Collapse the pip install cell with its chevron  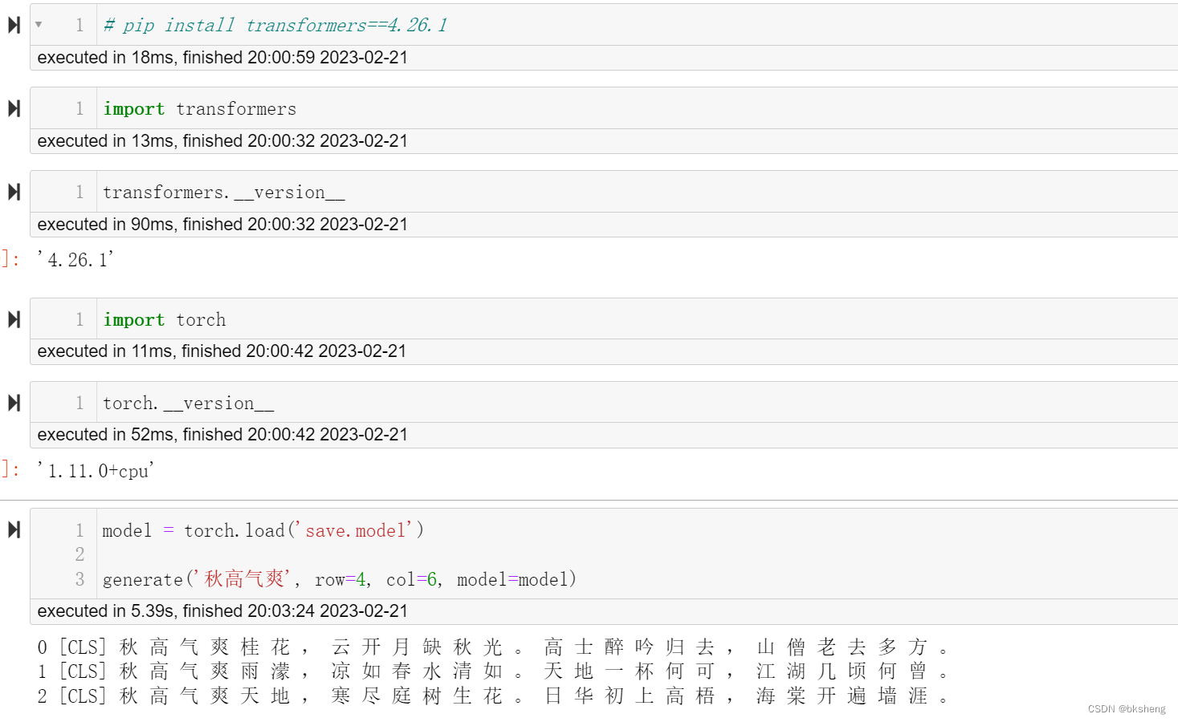(x=38, y=24)
